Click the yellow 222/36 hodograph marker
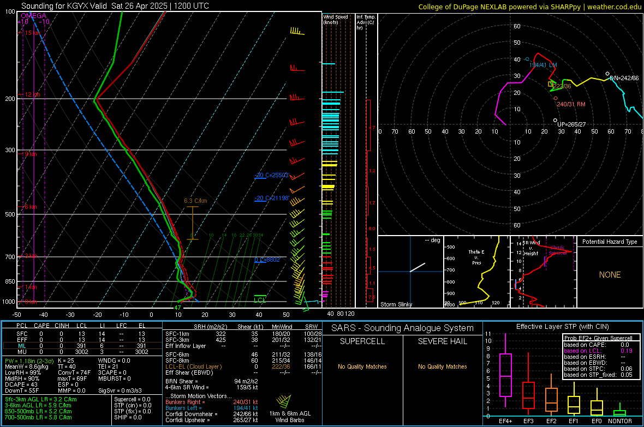Image resolution: width=644 pixels, height=427 pixels. pos(551,84)
